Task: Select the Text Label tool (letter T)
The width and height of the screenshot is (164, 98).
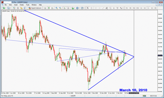Action: point(117,8)
